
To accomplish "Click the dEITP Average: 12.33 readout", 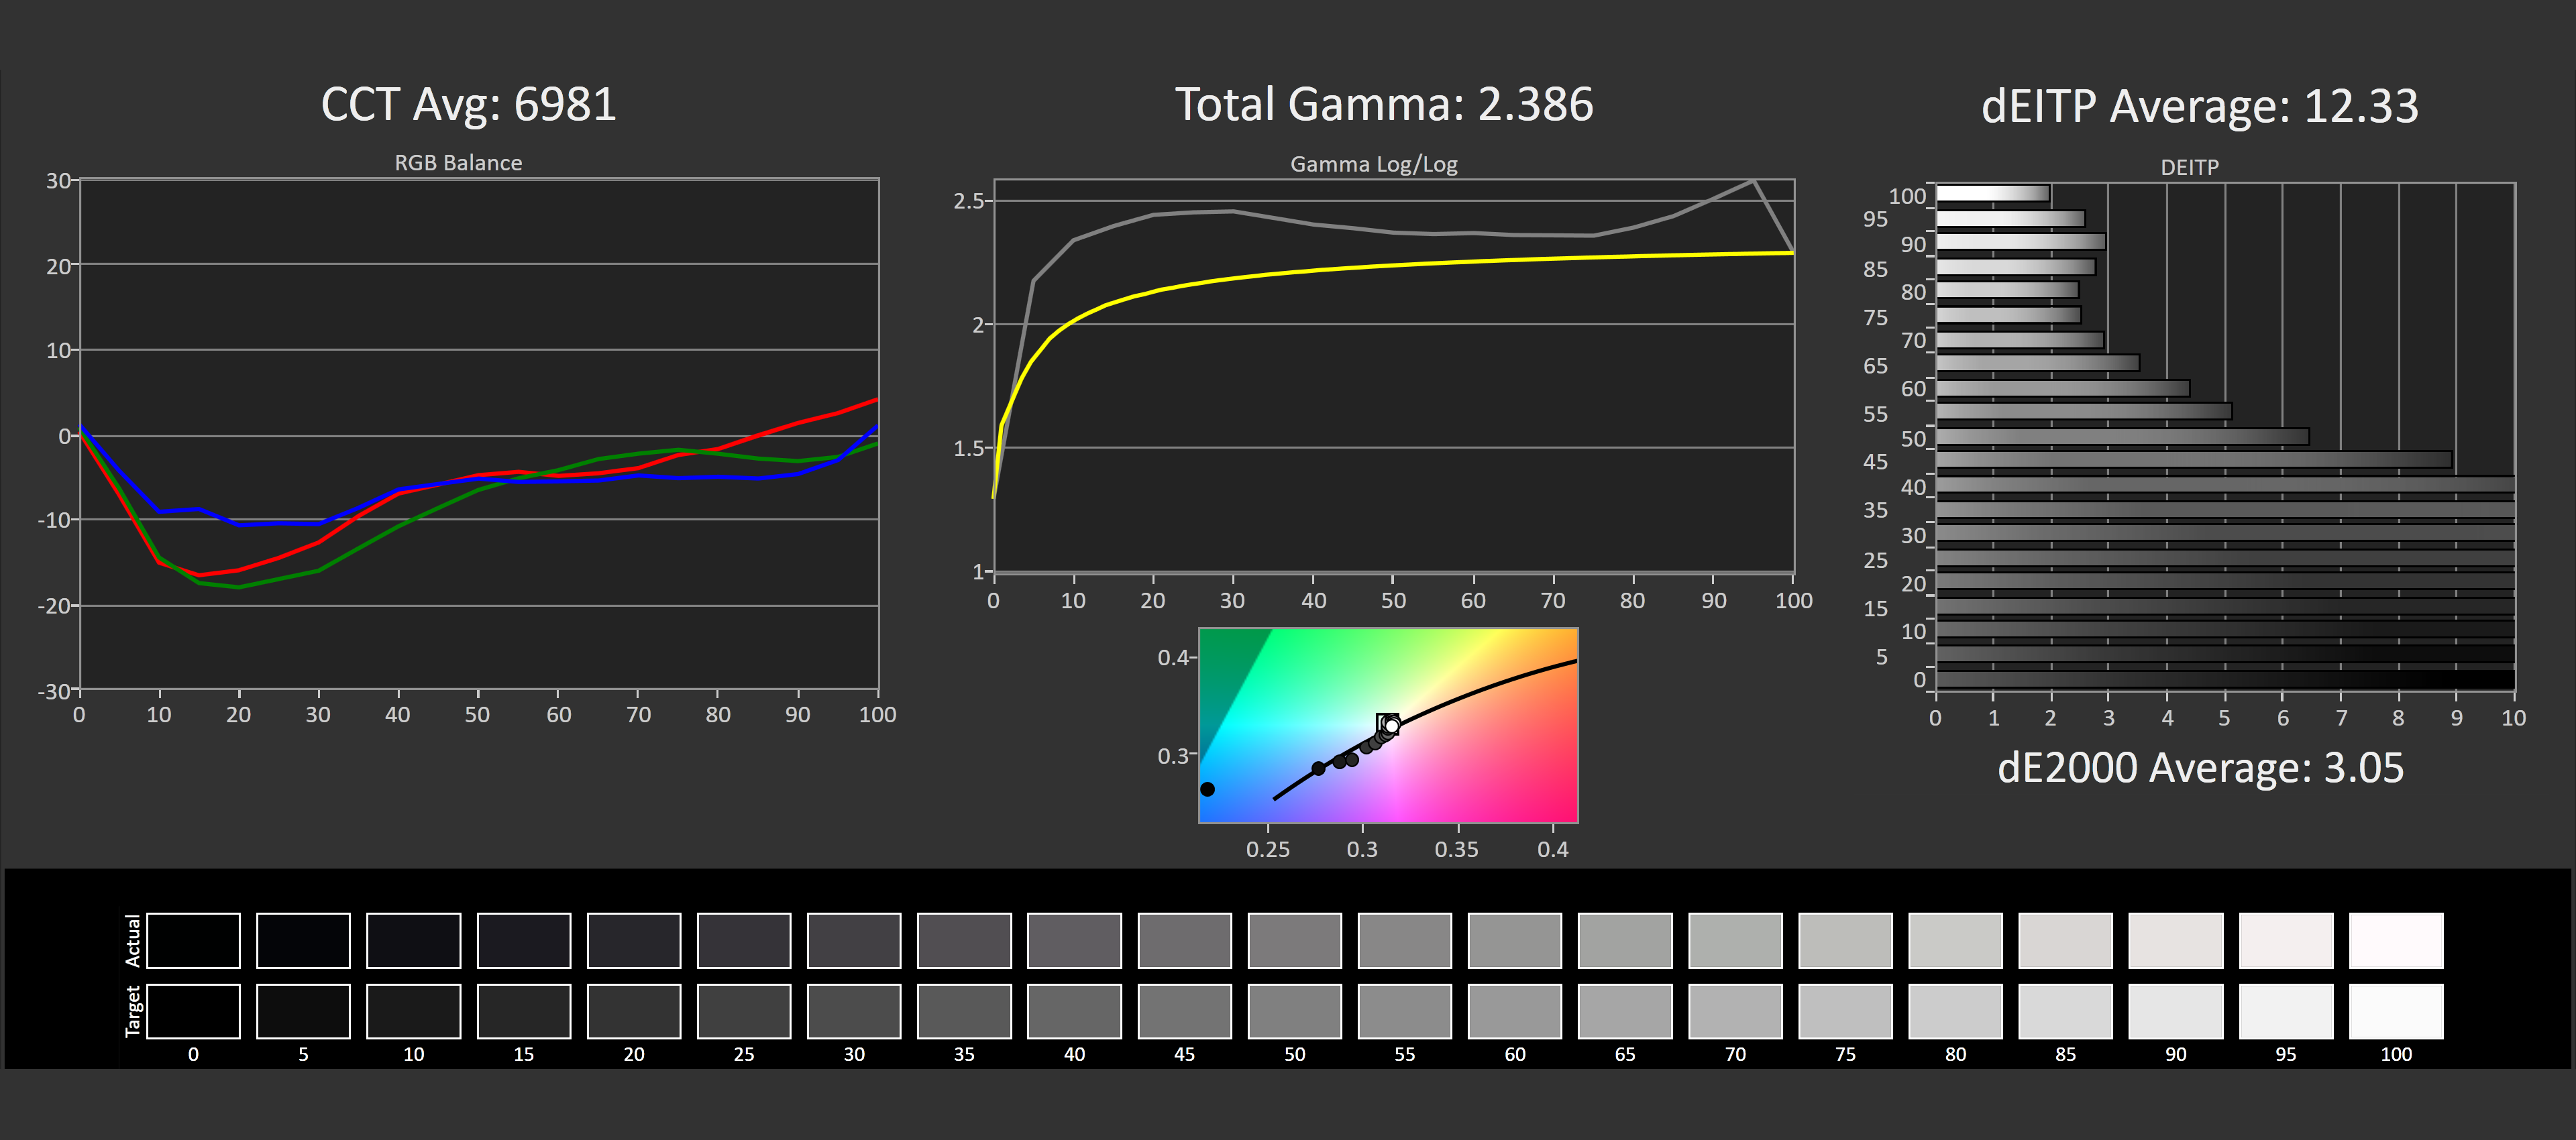I will pyautogui.click(x=2199, y=106).
